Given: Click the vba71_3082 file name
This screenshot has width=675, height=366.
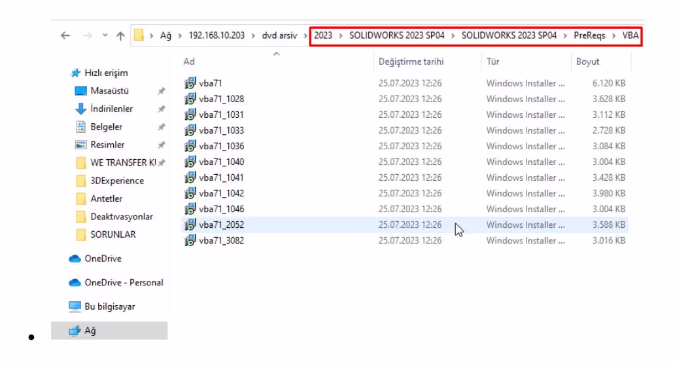Looking at the screenshot, I should pos(221,240).
